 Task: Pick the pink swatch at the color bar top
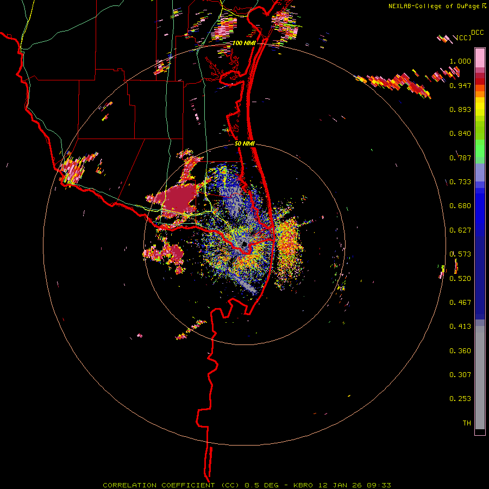(x=480, y=58)
